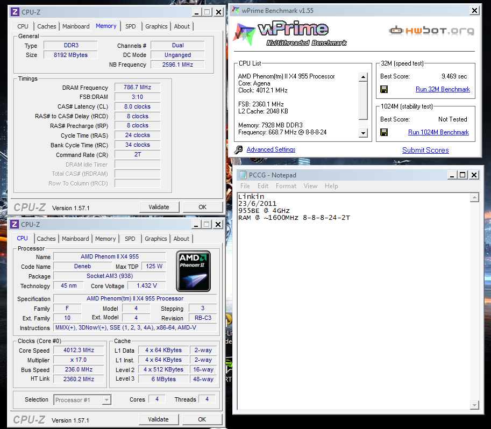Open Graphics tab in upper CPU-Z window
This screenshot has height=429, width=491.
[x=156, y=27]
